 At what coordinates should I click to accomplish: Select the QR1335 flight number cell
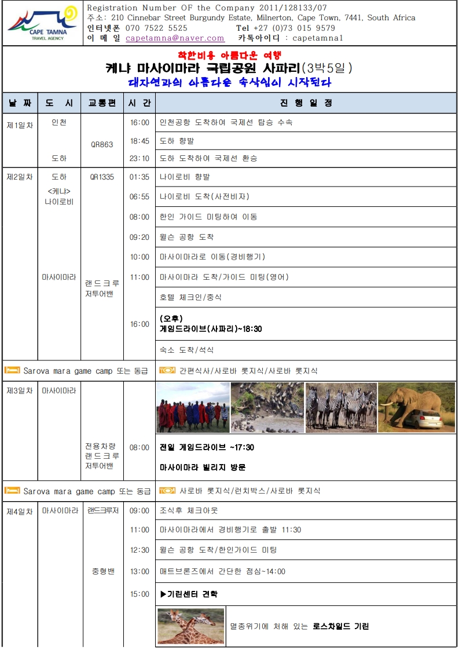[102, 177]
